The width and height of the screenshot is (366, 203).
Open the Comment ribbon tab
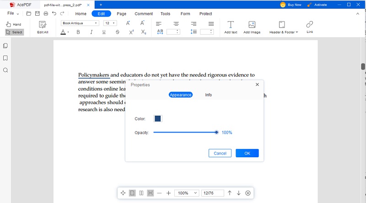point(144,14)
